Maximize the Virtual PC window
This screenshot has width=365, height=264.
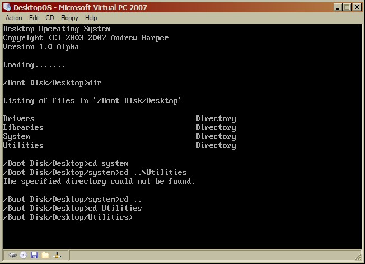click(x=347, y=7)
